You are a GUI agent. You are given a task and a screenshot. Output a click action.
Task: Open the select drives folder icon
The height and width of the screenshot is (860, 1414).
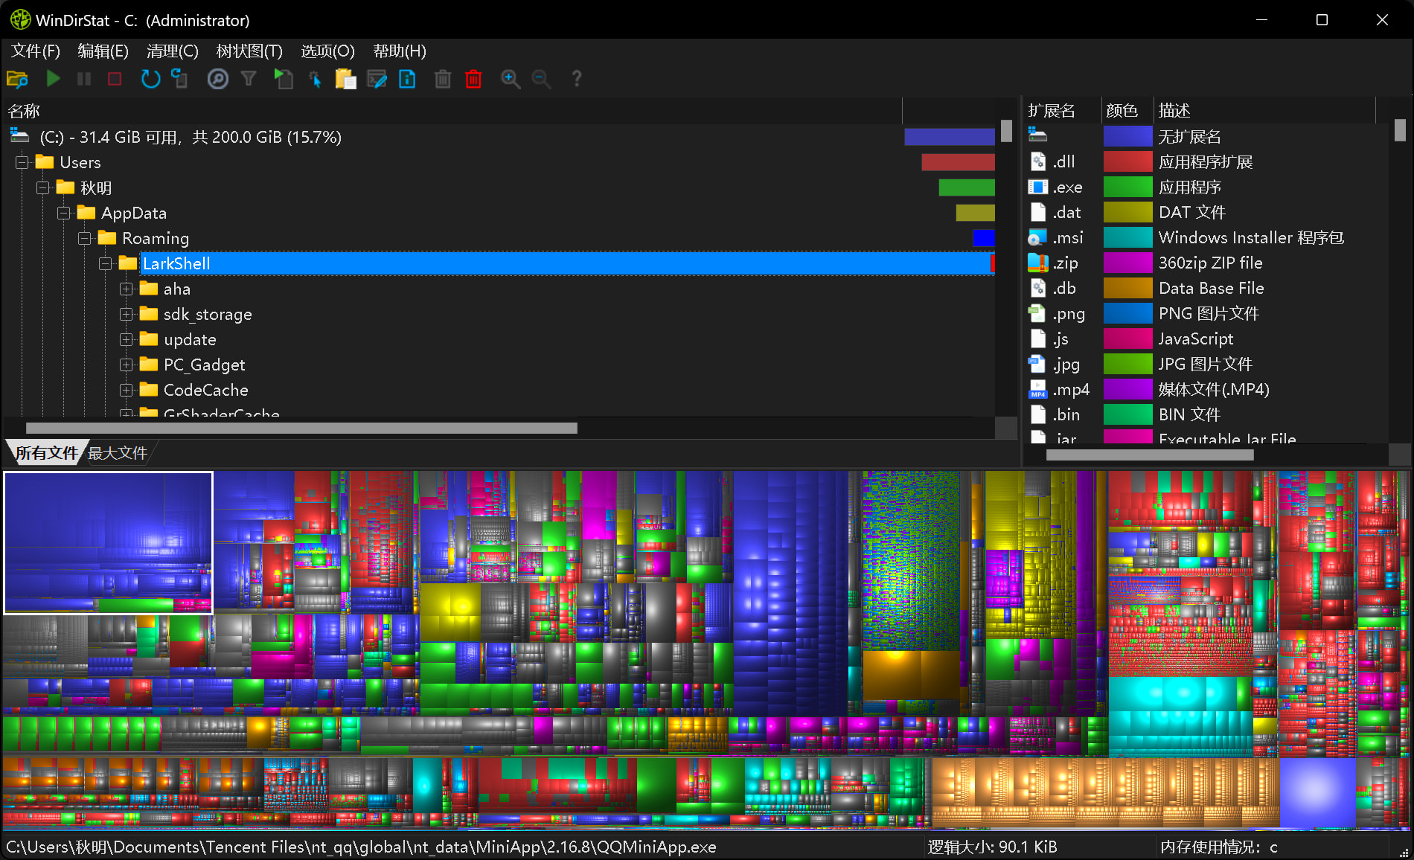(x=17, y=79)
